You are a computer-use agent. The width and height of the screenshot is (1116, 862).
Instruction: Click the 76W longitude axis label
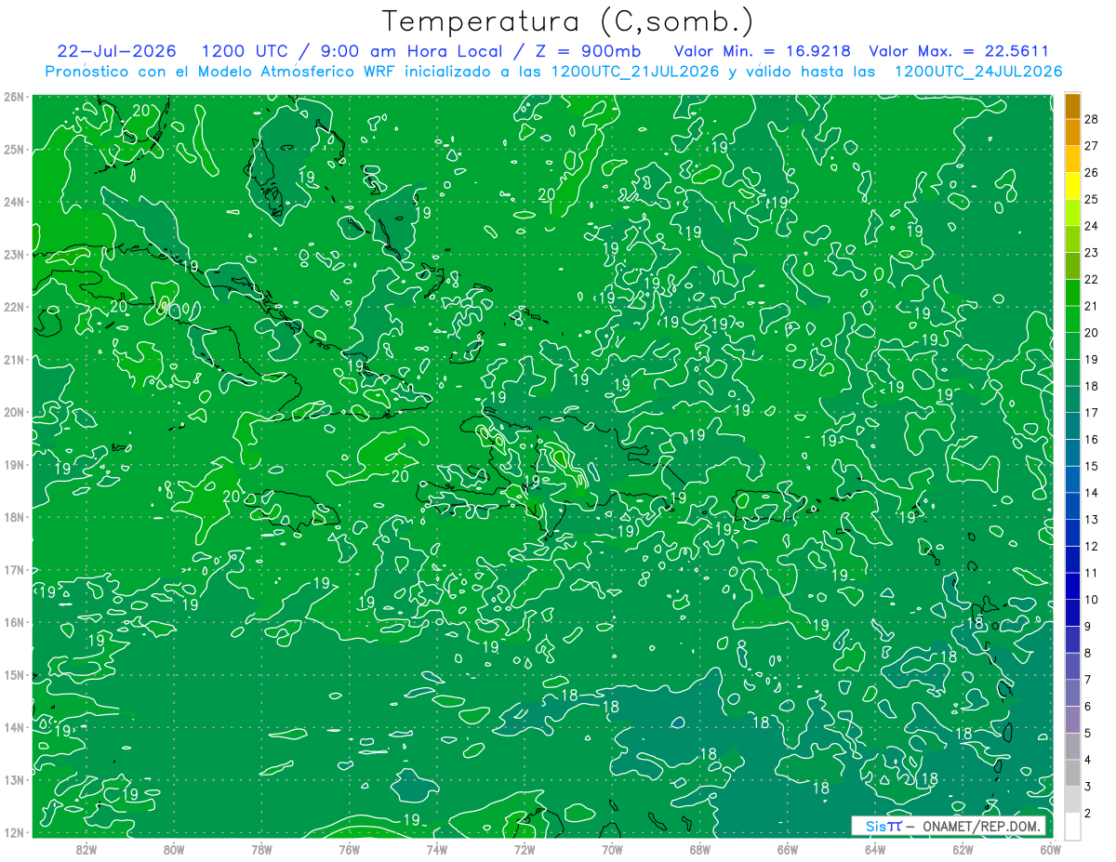(350, 849)
